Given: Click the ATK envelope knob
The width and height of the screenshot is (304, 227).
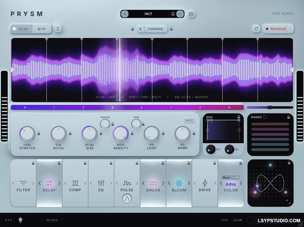Looking at the screenshot, I should point(211,149).
